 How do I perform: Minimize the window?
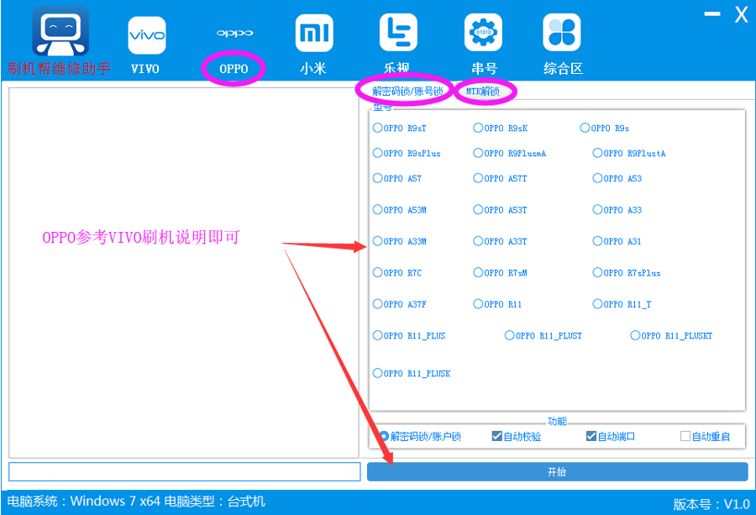point(712,14)
